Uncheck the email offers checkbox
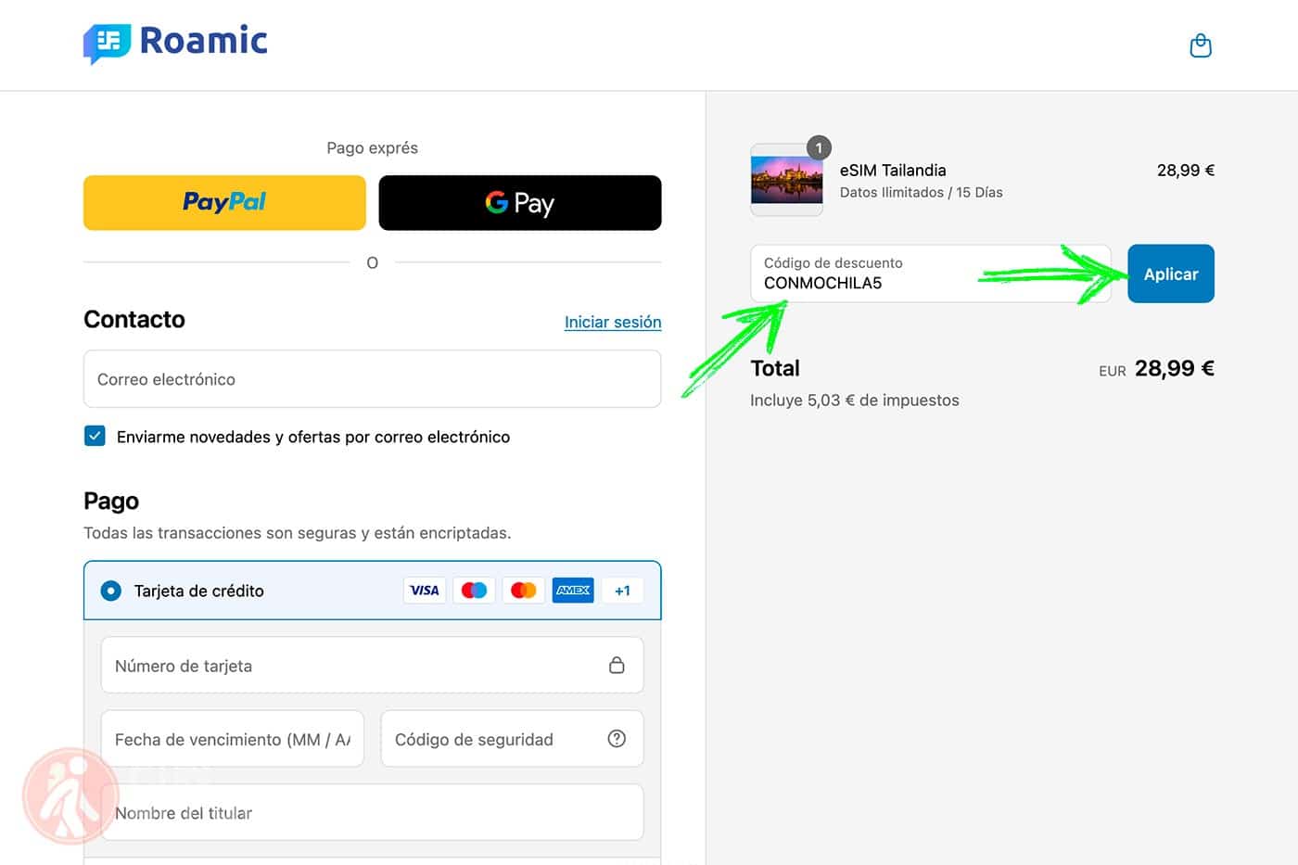The image size is (1298, 865). point(95,436)
